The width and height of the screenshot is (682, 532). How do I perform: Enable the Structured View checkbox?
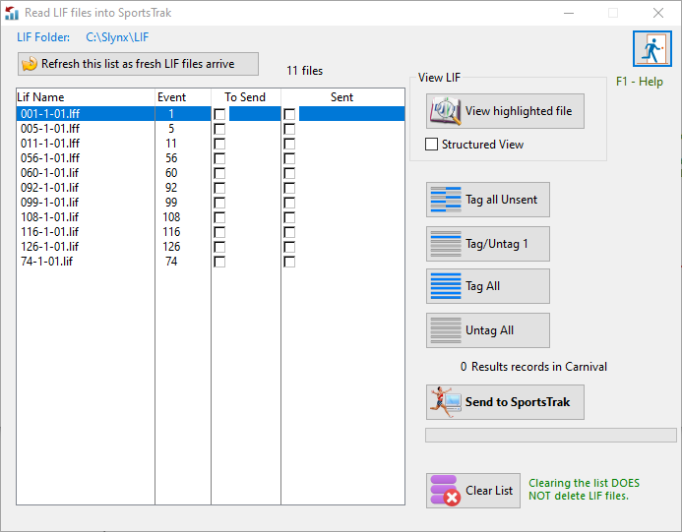pyautogui.click(x=431, y=145)
